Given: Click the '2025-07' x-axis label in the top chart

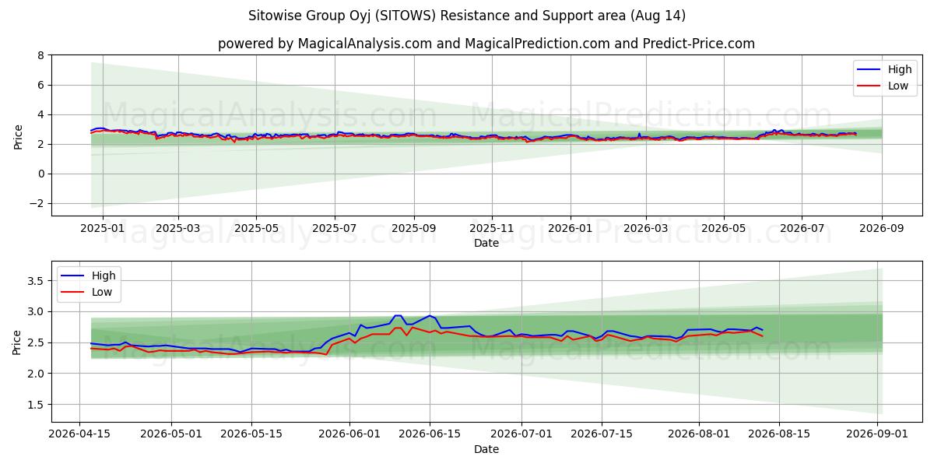Looking at the screenshot, I should pos(335,229).
